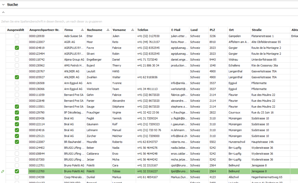Viewport: 298px width, 183px height.
Task: Click the Telefon column header
Action: click(x=143, y=30)
